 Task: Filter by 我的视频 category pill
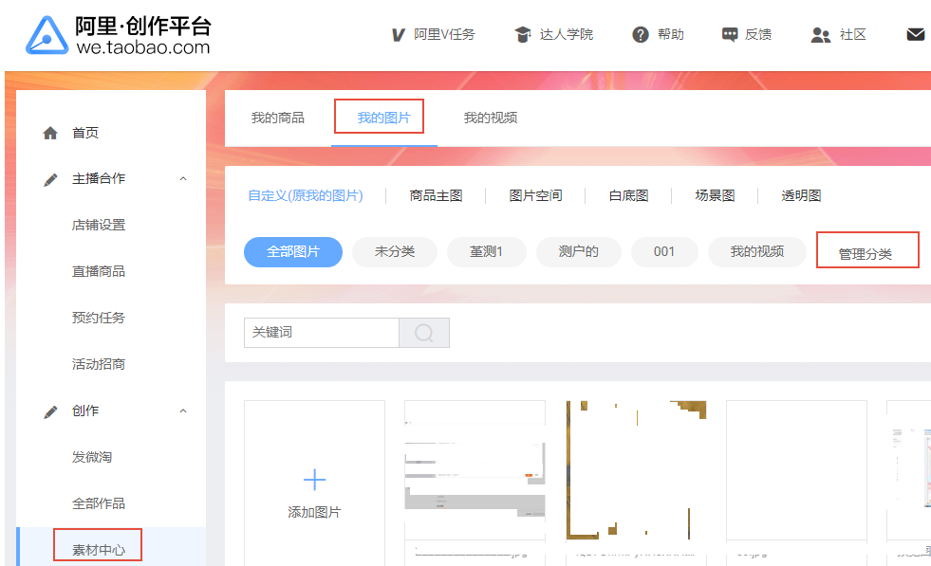(757, 251)
